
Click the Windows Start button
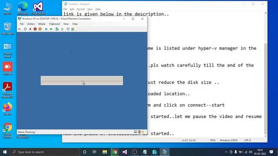[x=5, y=152]
